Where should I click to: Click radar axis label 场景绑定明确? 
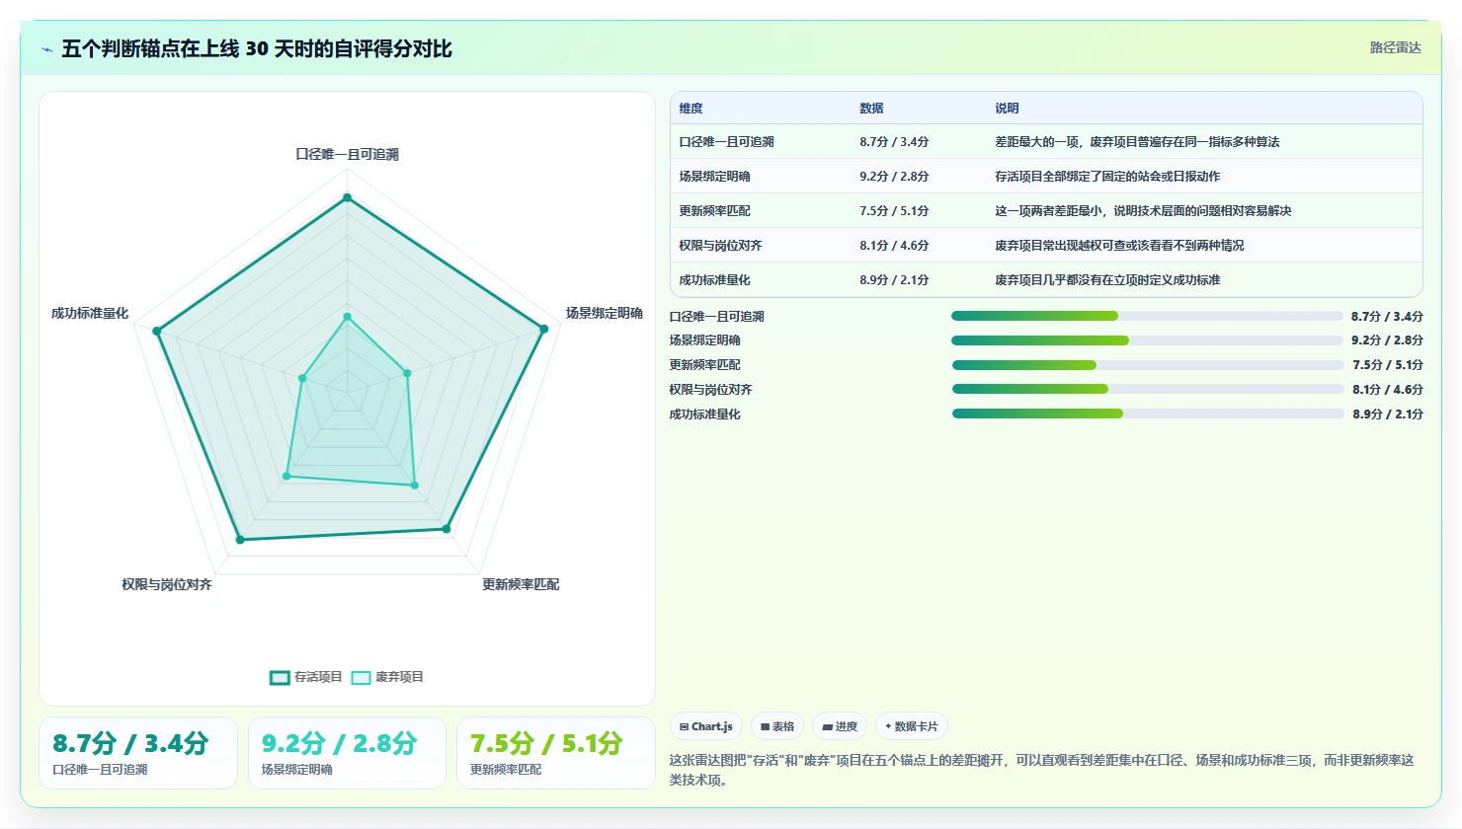605,313
